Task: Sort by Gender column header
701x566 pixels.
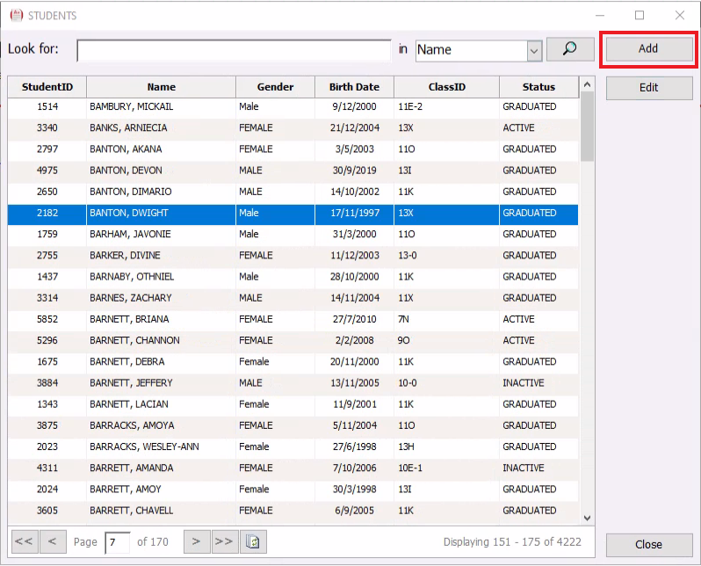Action: click(x=276, y=87)
